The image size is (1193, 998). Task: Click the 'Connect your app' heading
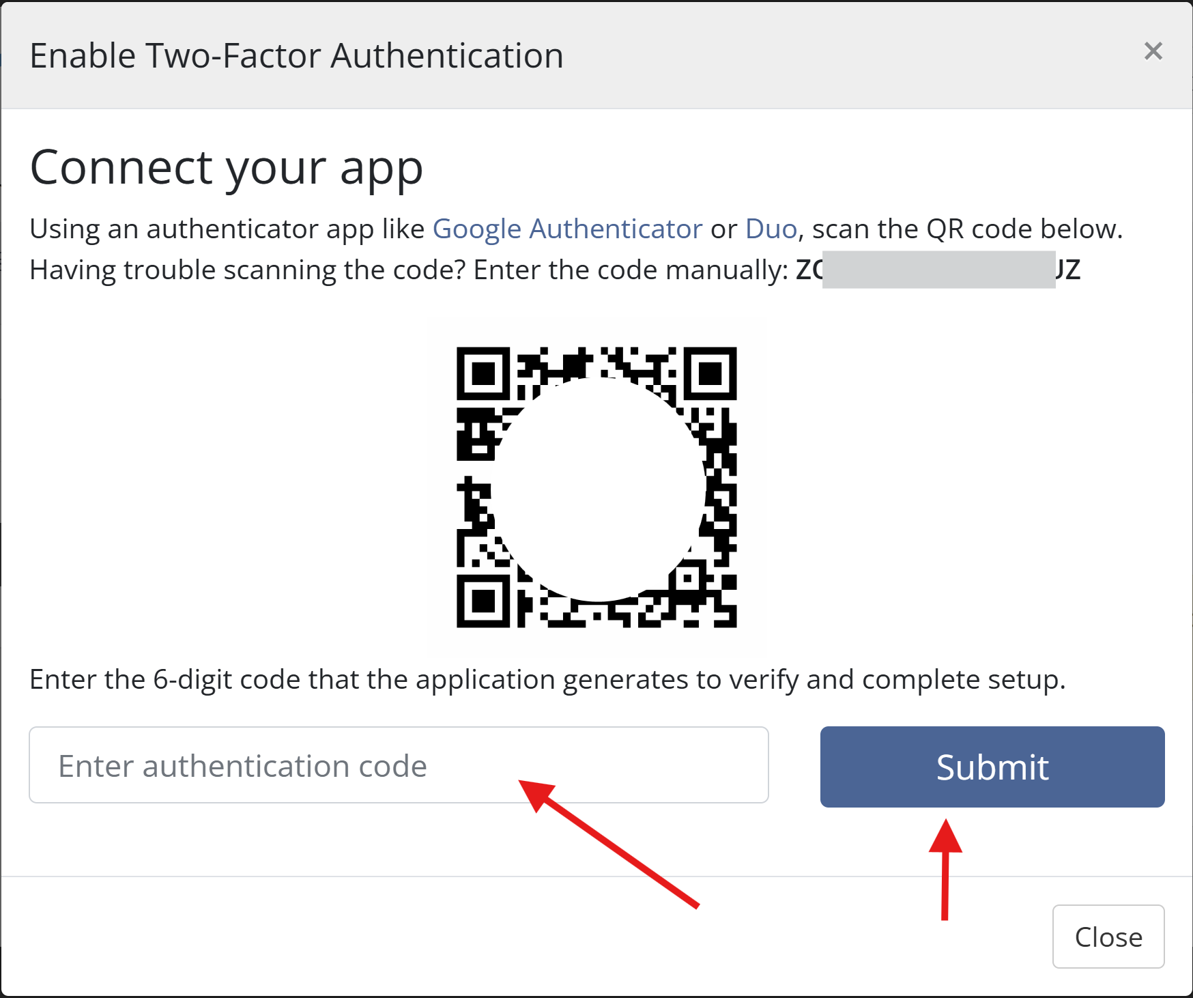(227, 168)
